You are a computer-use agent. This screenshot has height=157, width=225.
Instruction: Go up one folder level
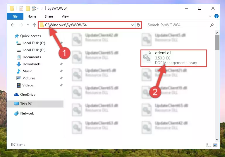click(34, 25)
